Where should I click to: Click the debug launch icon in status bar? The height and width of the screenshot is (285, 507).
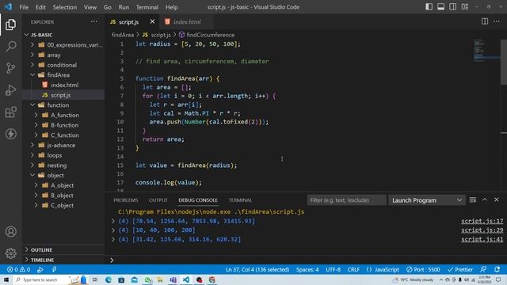[x=40, y=269]
